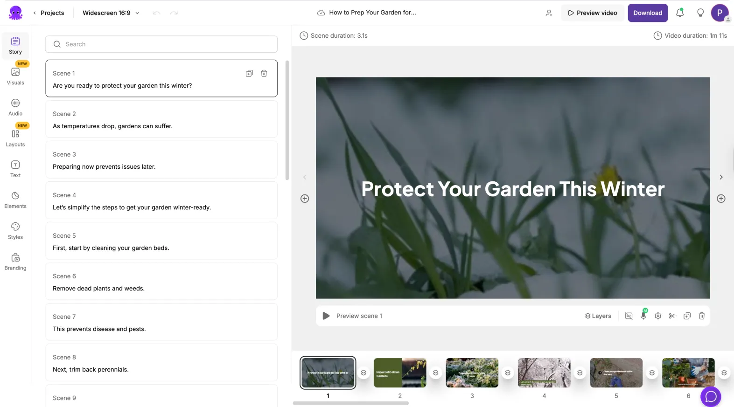Open the Visuals panel in sidebar
The width and height of the screenshot is (734, 407).
pos(15,76)
